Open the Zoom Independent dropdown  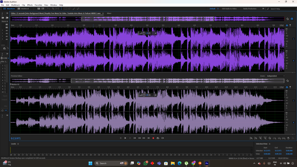[276, 76]
